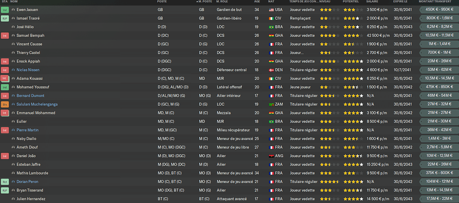This screenshot has width=459, height=203.
Task: Click the Ind status badge beside Ewen Jaouen
Action: (5, 10)
